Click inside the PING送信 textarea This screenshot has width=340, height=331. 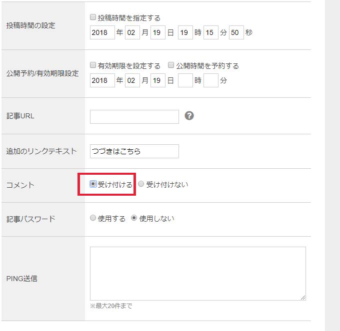coord(197,273)
